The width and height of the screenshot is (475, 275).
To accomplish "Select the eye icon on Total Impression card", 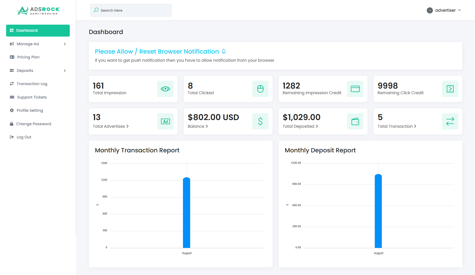I will 165,89.
